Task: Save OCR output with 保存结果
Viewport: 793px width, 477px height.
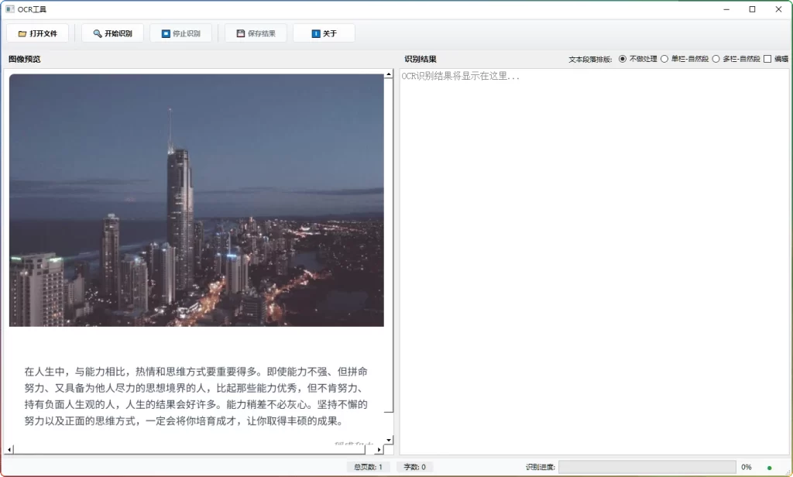Action: pos(256,33)
